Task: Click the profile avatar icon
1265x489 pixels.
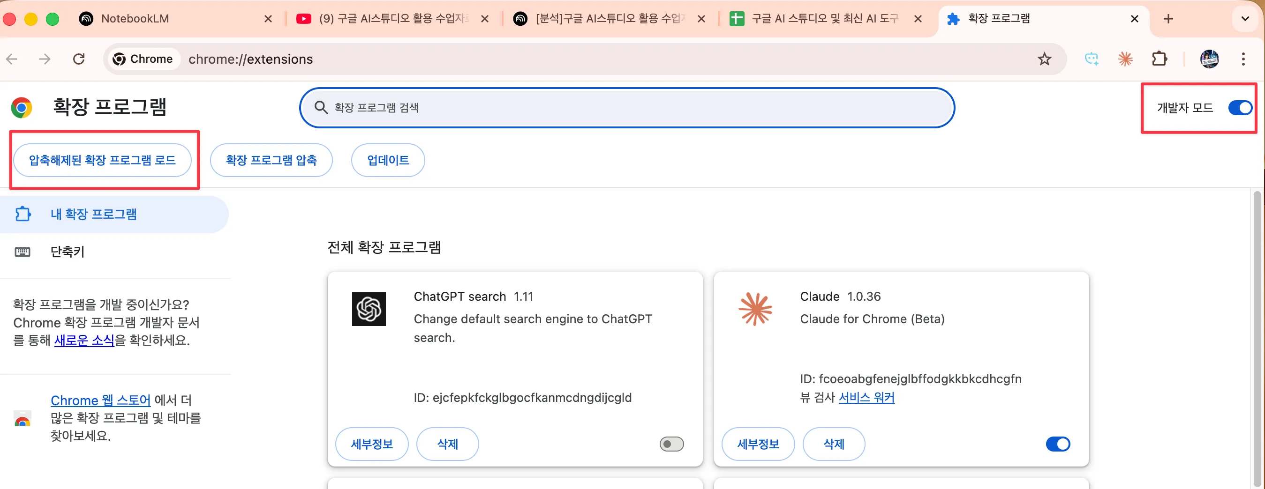Action: [x=1209, y=59]
